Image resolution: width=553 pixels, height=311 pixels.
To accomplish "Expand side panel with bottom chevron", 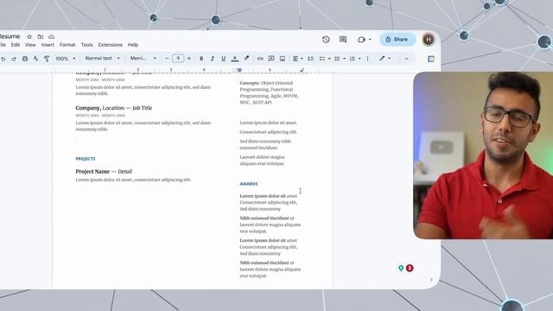I will click(x=431, y=280).
